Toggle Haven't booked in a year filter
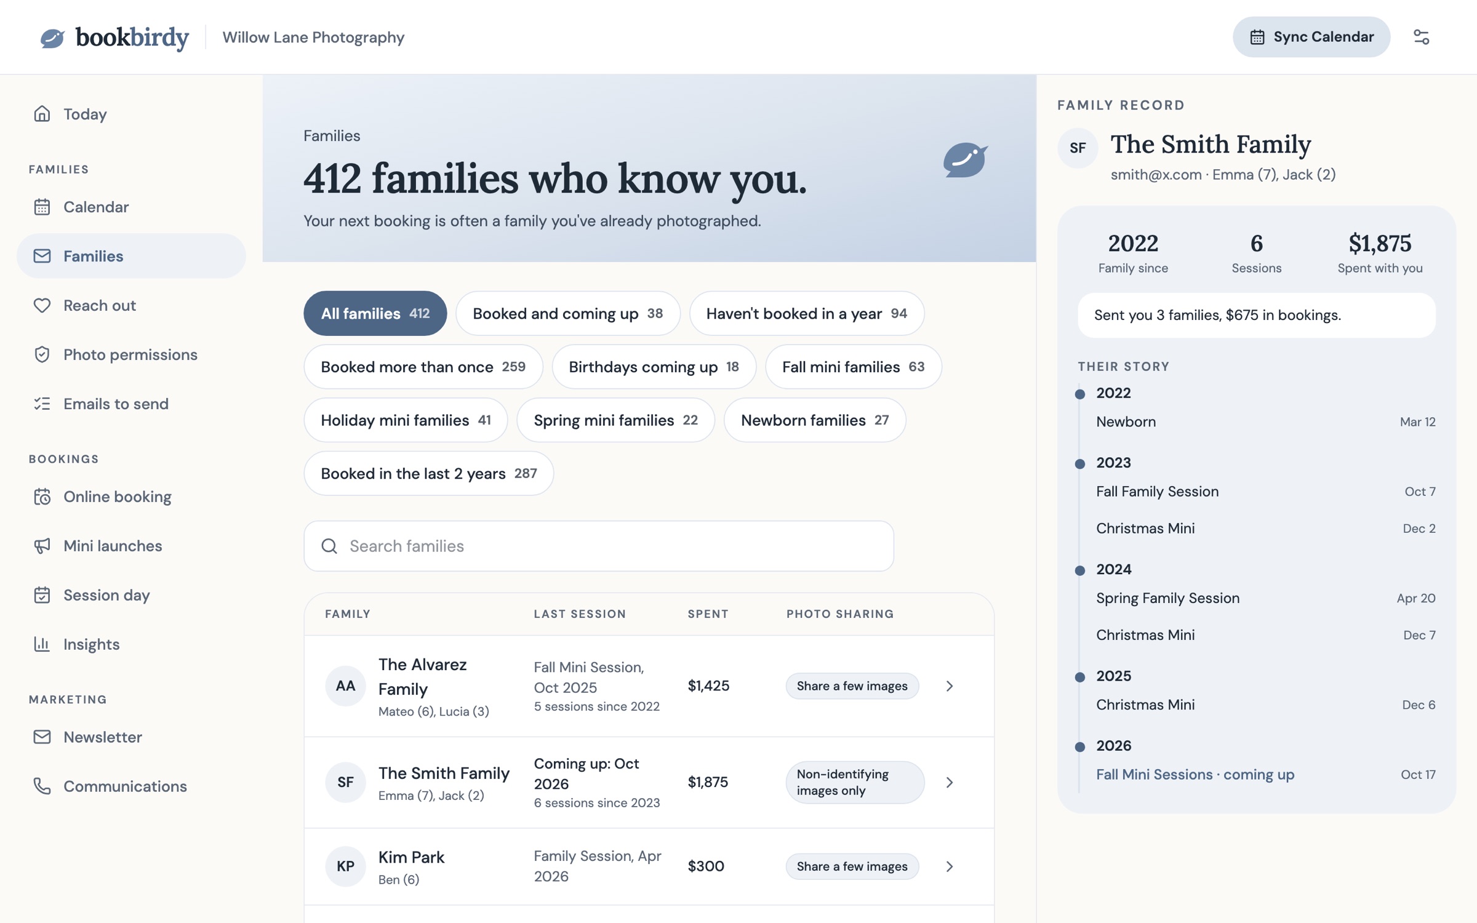1477x923 pixels. [x=806, y=313]
